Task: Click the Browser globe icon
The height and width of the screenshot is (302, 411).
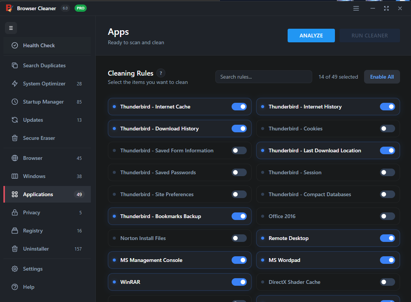Action: (15, 158)
